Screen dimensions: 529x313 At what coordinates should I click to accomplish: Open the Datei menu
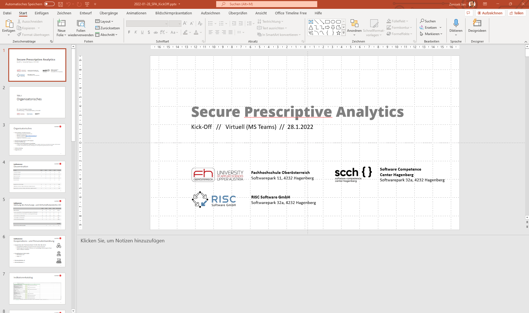click(7, 13)
